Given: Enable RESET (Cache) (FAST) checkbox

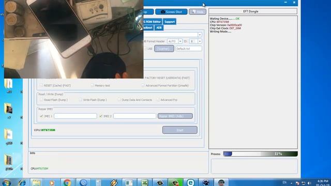Looking at the screenshot, I should click(41, 85).
